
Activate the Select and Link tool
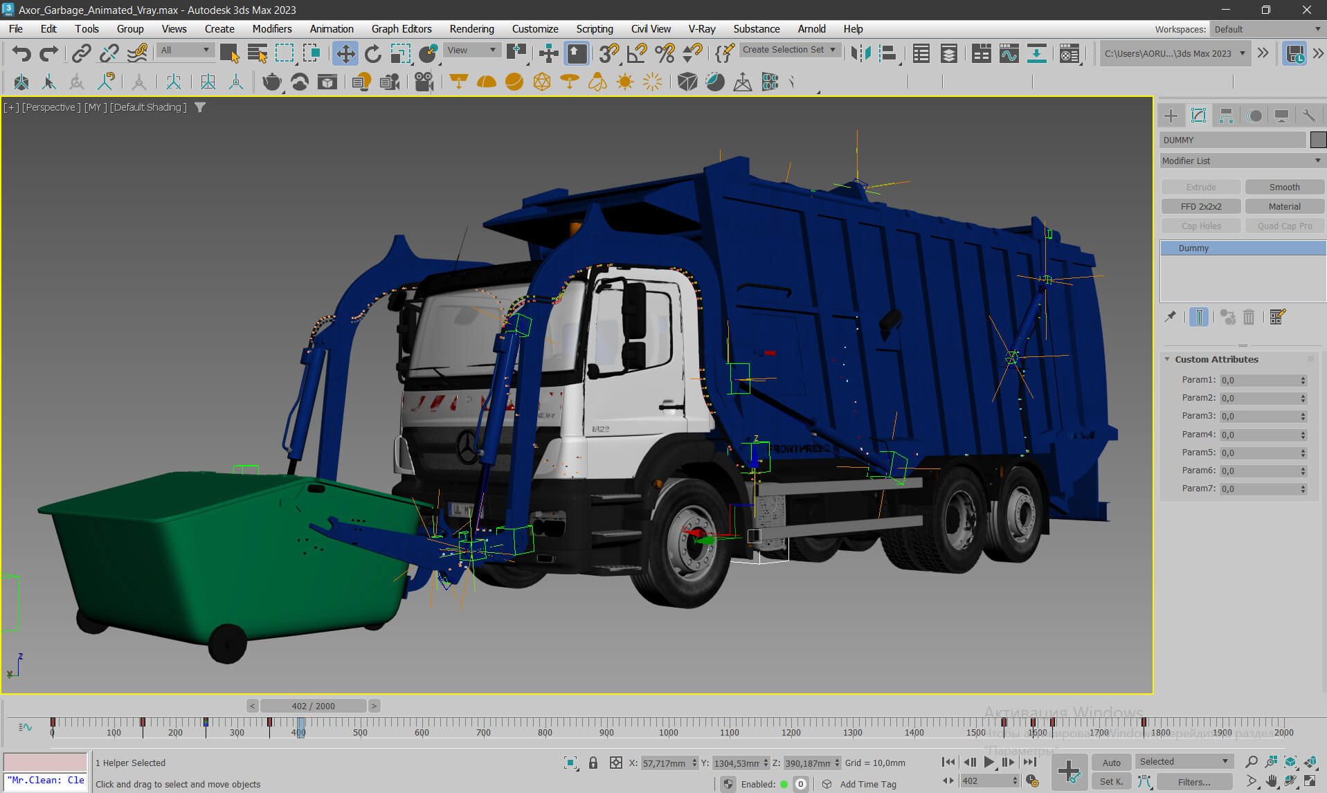(82, 53)
